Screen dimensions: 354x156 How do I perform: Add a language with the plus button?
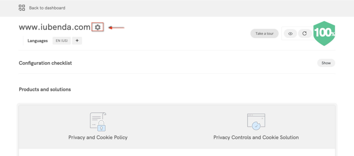coord(77,41)
